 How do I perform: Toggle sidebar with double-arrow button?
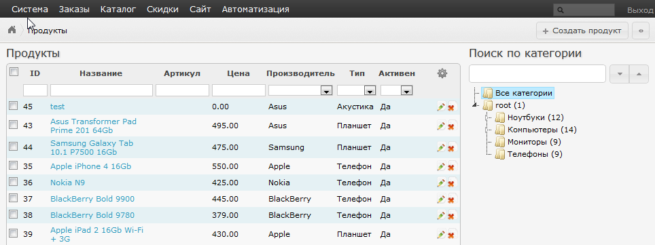click(641, 31)
